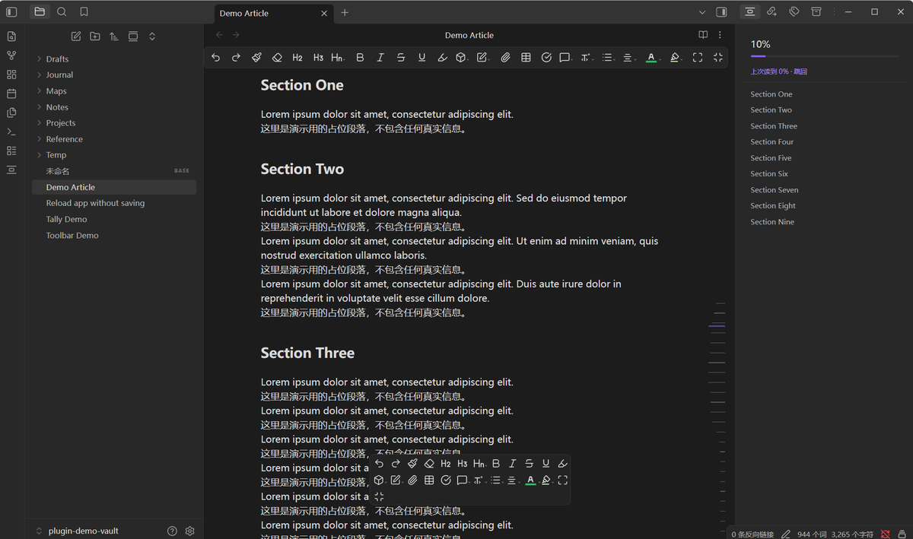Click the highlight pen icon in top toolbar
Screen dimensions: 913x539
pyautogui.click(x=442, y=58)
